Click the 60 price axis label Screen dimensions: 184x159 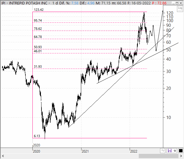(169, 42)
